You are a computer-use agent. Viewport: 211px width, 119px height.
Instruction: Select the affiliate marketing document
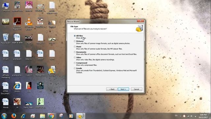point(6,72)
